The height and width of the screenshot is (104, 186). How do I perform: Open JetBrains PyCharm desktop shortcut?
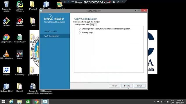click(20, 6)
